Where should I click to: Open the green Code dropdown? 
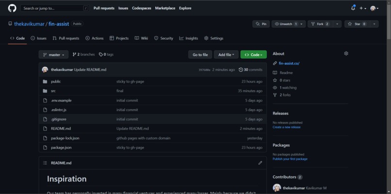[254, 55]
